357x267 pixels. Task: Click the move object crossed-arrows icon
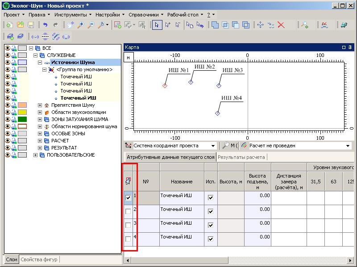[260, 25]
